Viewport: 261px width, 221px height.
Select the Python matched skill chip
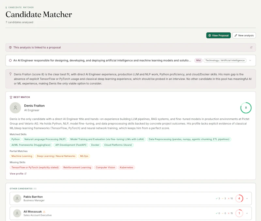pyautogui.click(x=15, y=139)
